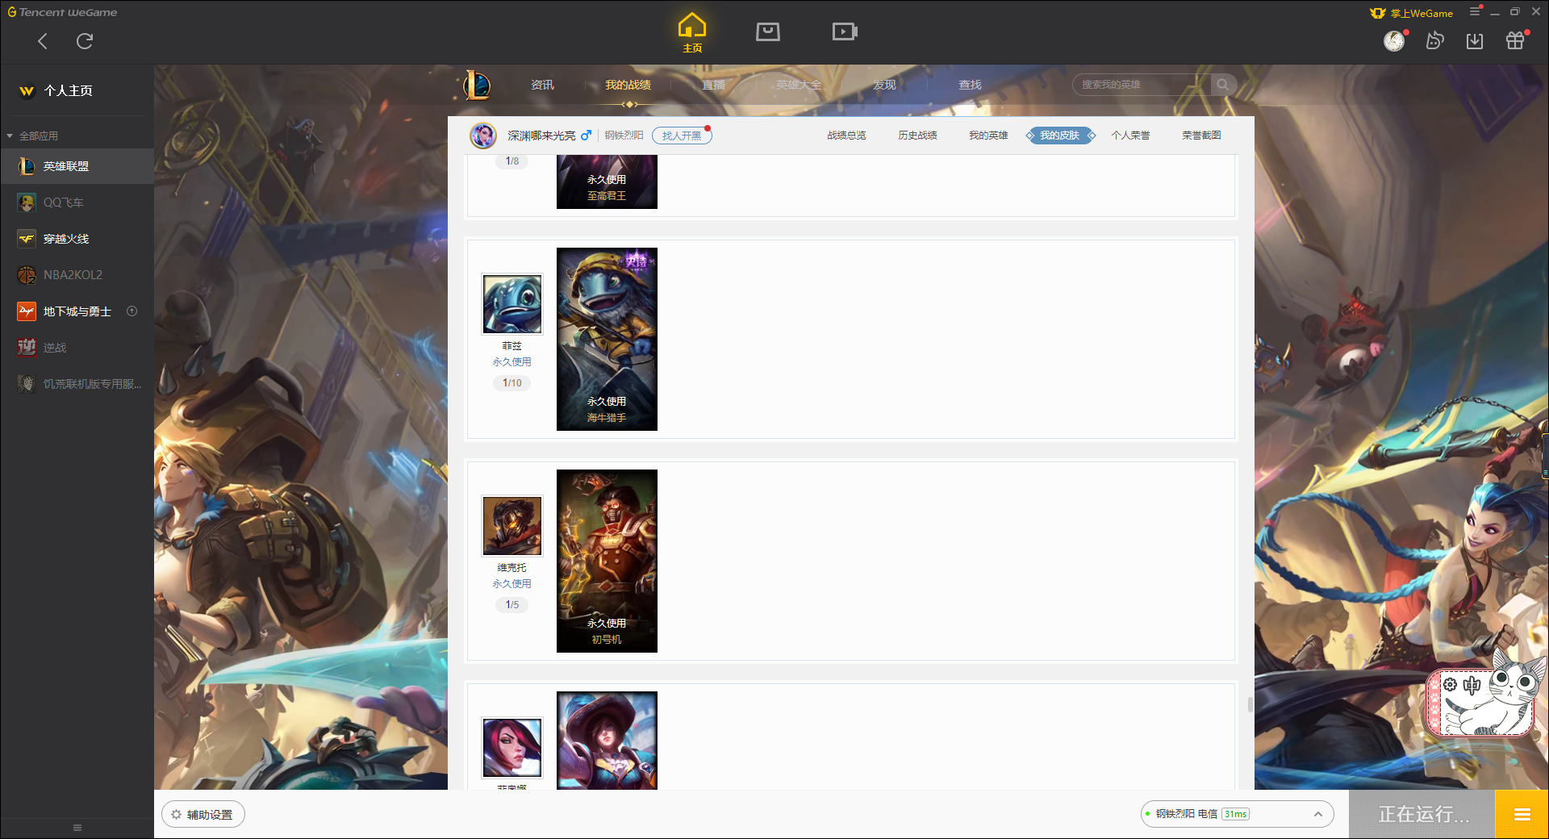Image resolution: width=1549 pixels, height=839 pixels.
Task: Open the 主页 home tab
Action: [x=692, y=33]
